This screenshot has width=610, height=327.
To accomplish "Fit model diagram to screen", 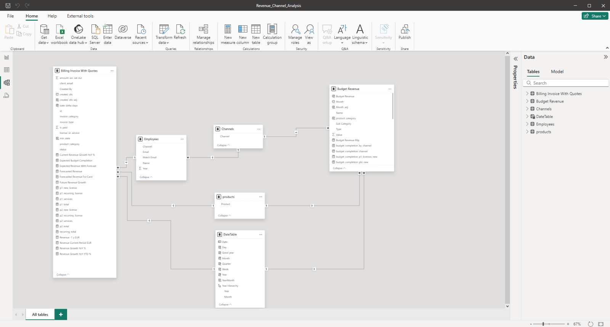I will (601, 324).
